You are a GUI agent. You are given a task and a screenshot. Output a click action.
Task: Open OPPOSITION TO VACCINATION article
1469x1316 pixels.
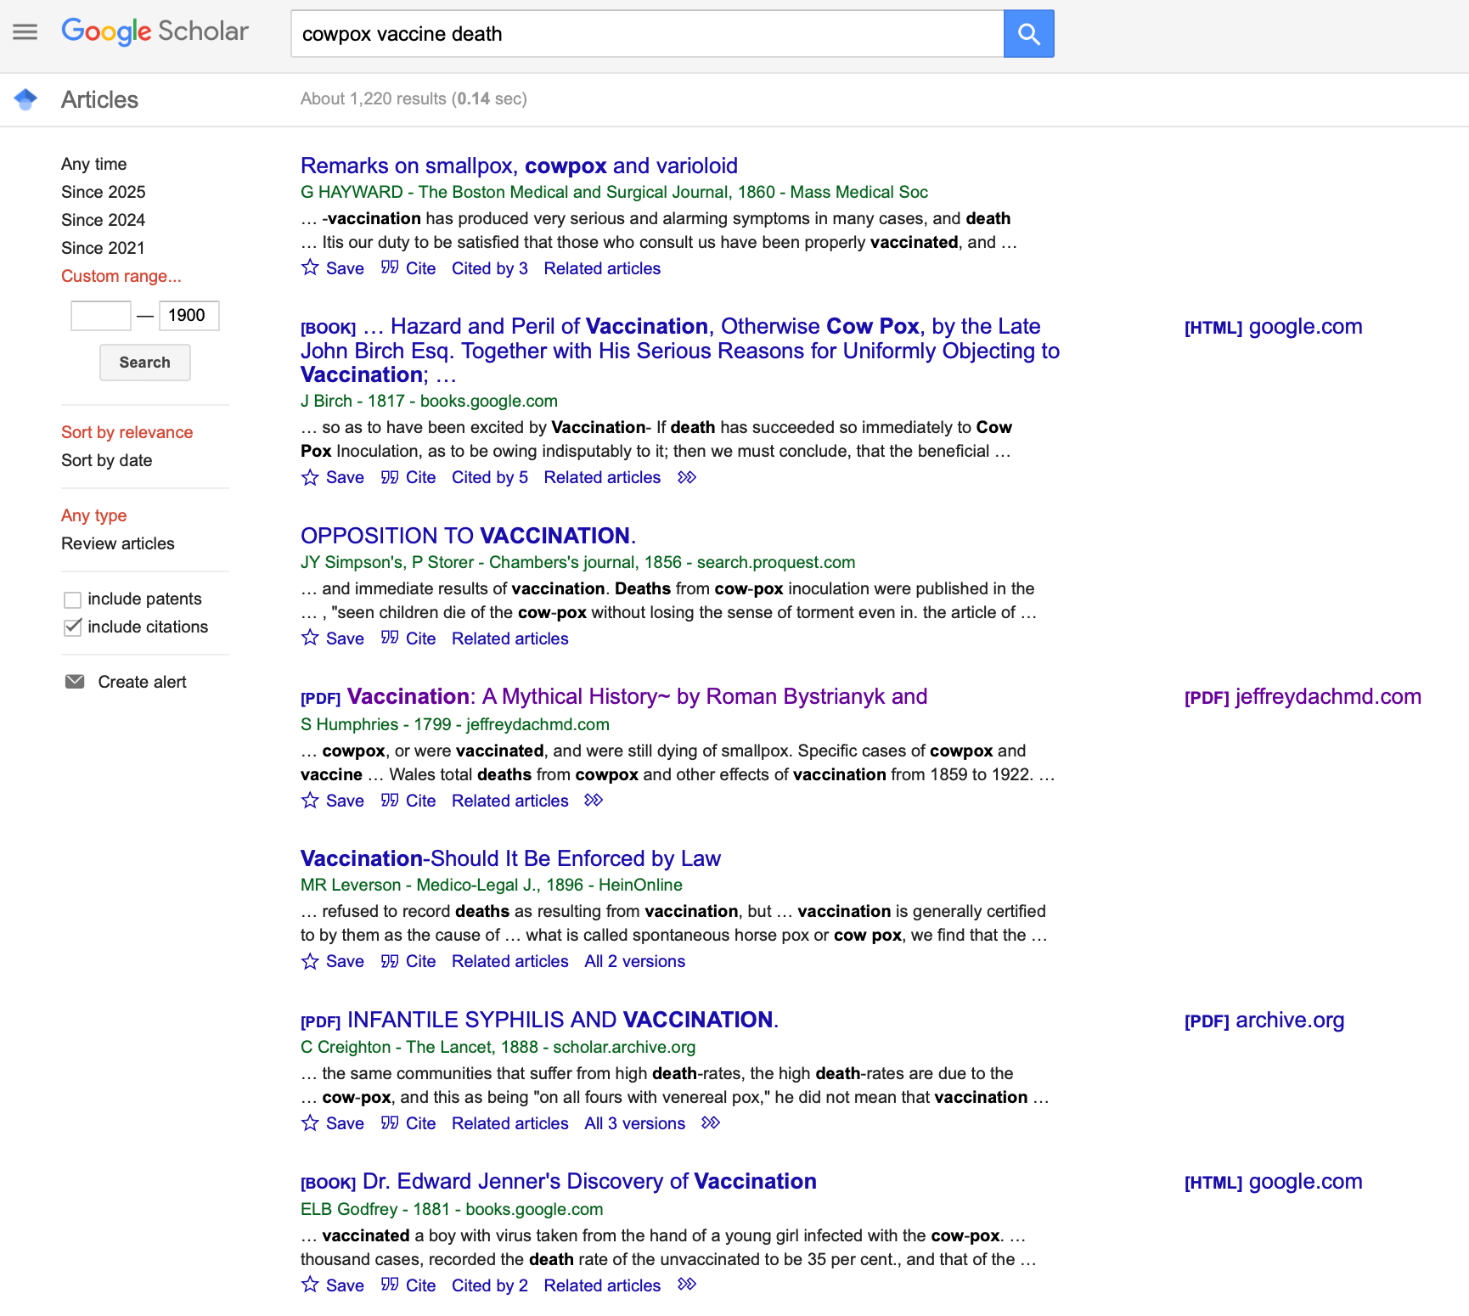(x=468, y=536)
